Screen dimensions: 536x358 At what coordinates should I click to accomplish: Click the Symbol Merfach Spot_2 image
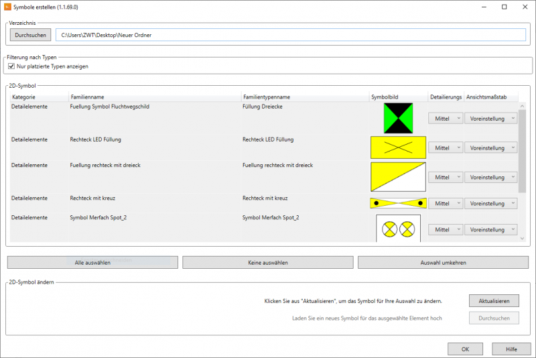pos(398,229)
